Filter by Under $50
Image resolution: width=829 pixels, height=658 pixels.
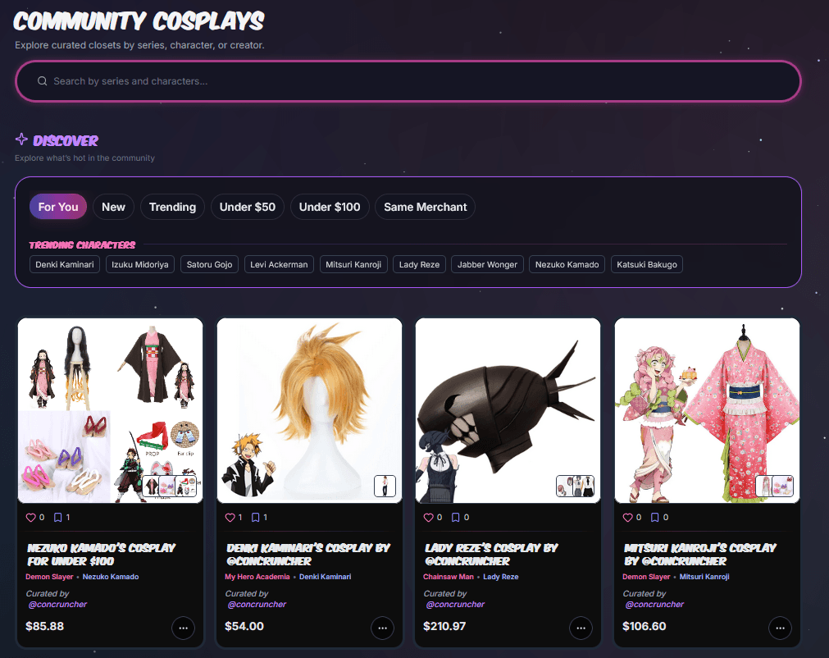(x=248, y=207)
